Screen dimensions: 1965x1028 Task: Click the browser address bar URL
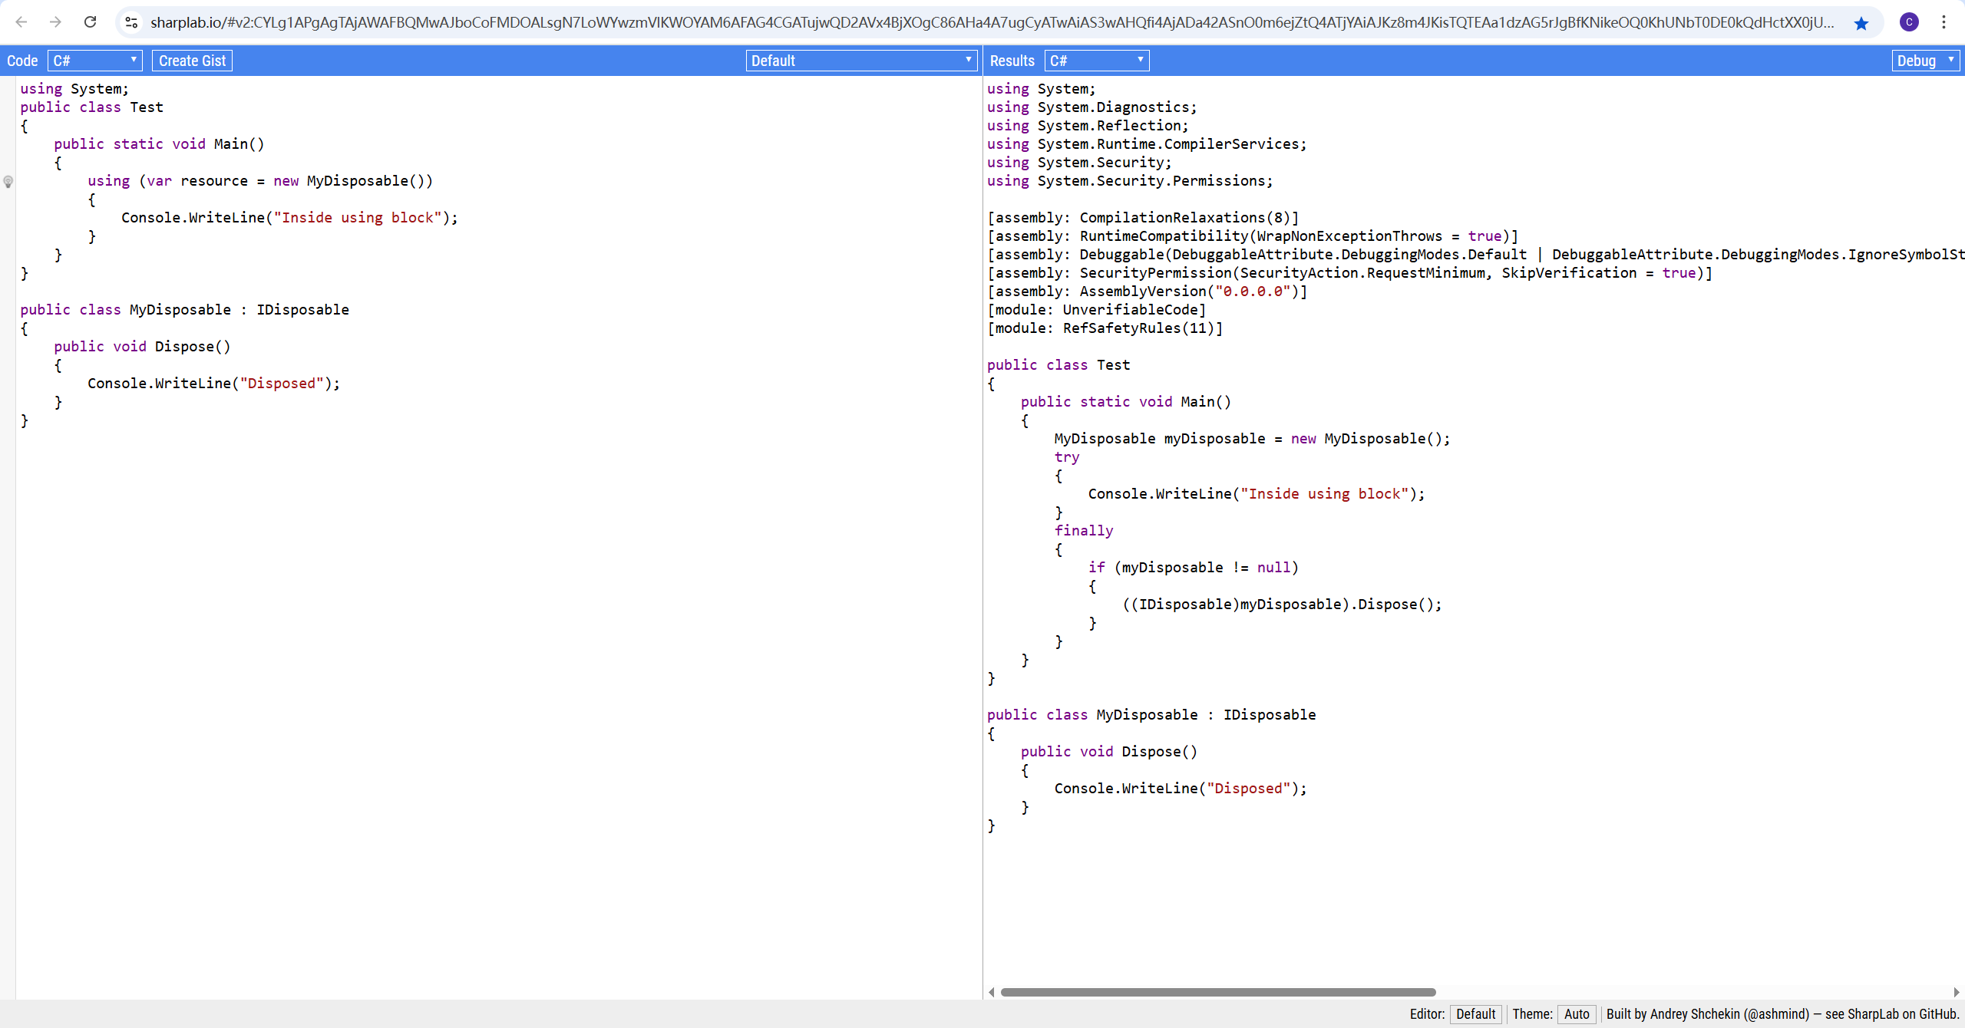tap(990, 22)
